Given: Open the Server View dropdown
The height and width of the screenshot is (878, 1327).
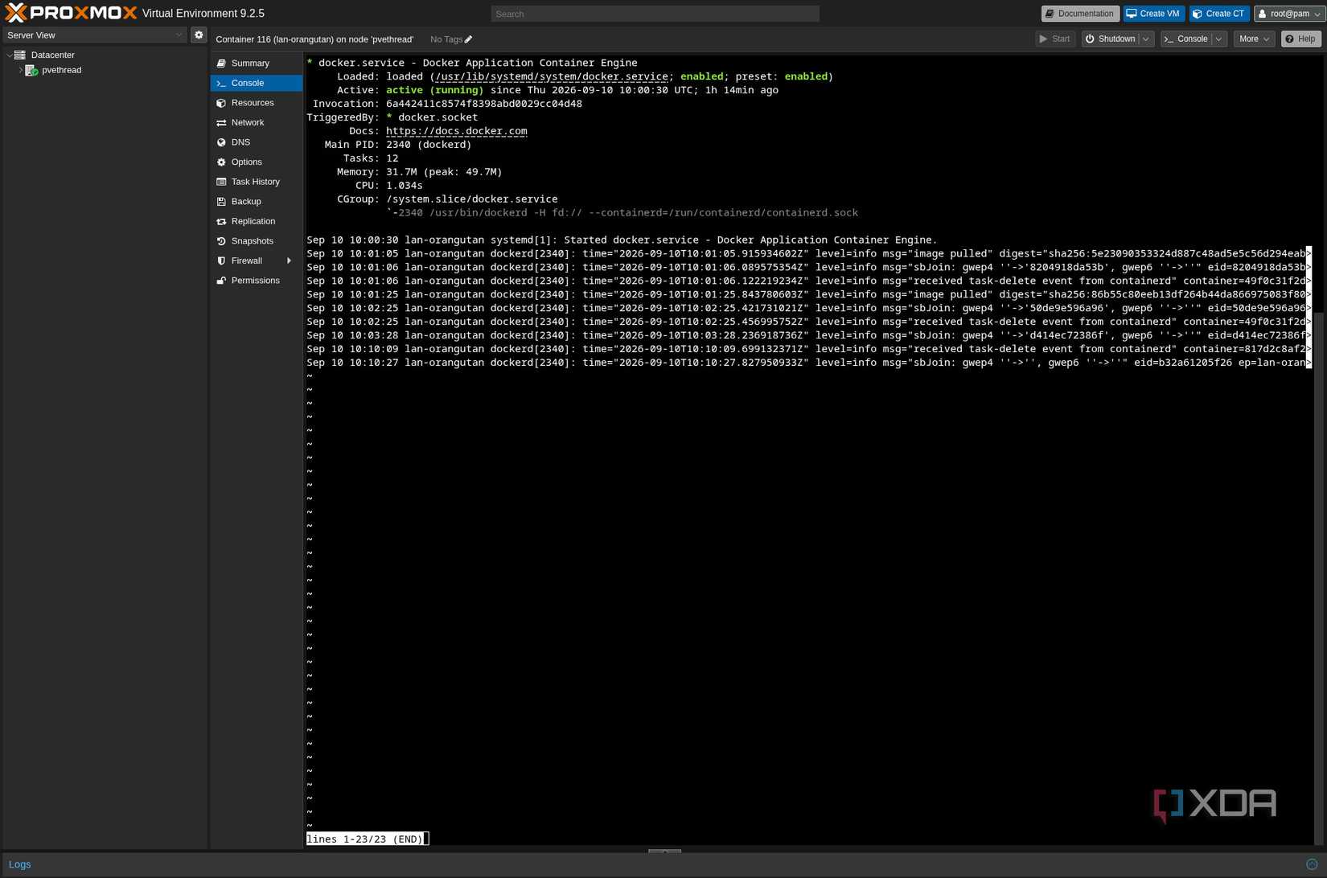Looking at the screenshot, I should click(x=95, y=35).
